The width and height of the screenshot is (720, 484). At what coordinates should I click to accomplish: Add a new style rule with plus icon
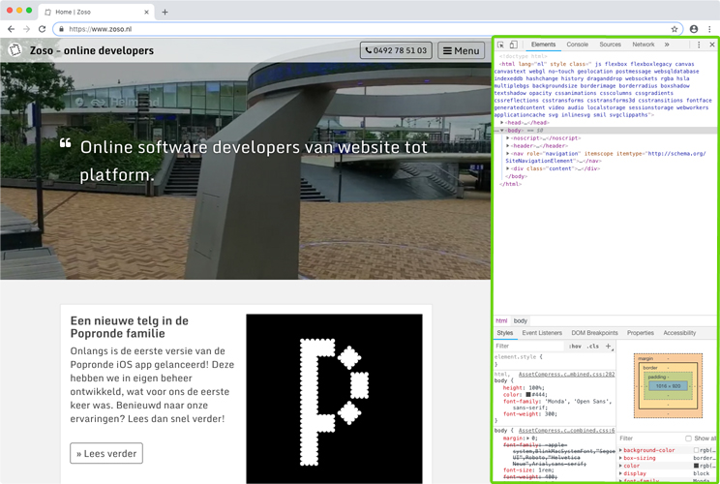609,346
